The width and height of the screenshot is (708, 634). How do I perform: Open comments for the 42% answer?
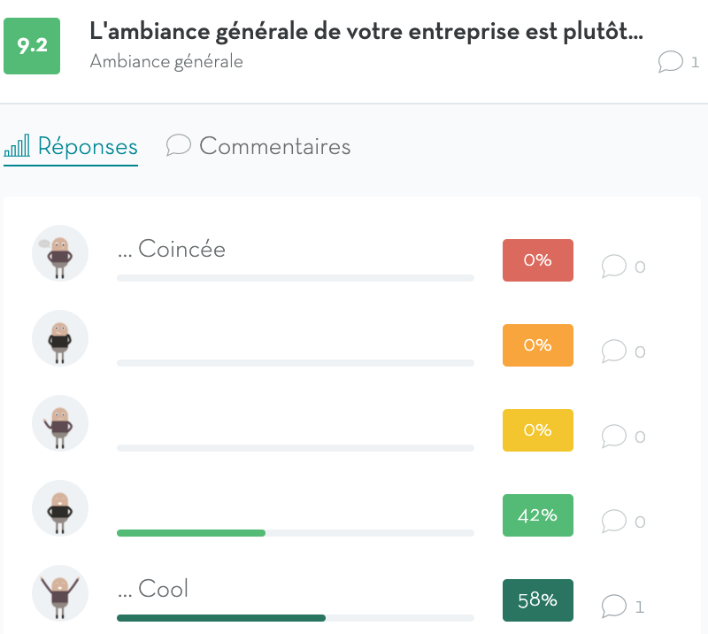(x=614, y=522)
